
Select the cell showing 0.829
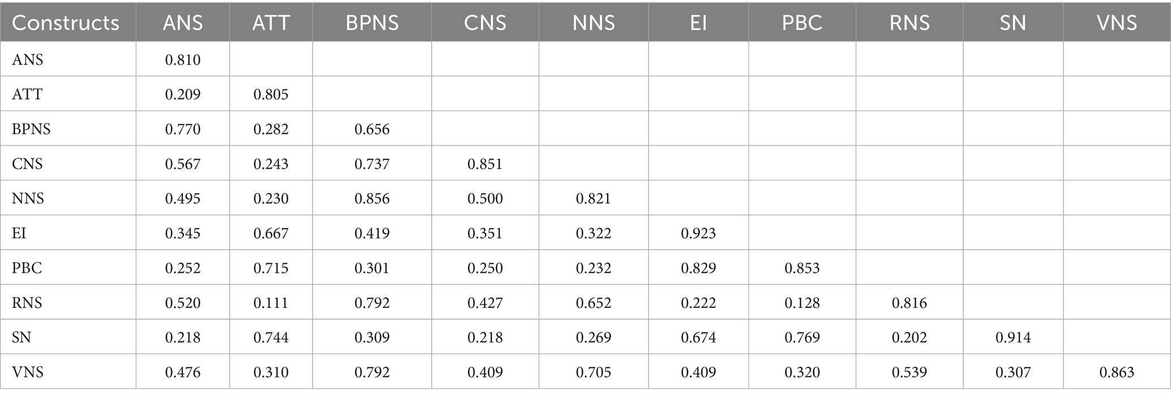coord(698,268)
